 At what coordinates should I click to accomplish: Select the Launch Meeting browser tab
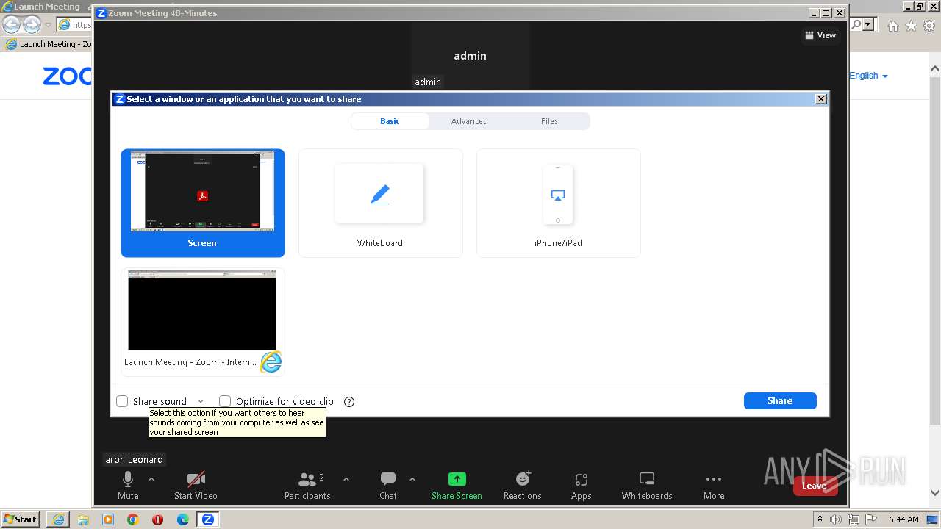click(49, 44)
